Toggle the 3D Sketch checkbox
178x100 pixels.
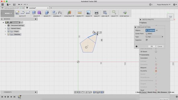(156, 52)
